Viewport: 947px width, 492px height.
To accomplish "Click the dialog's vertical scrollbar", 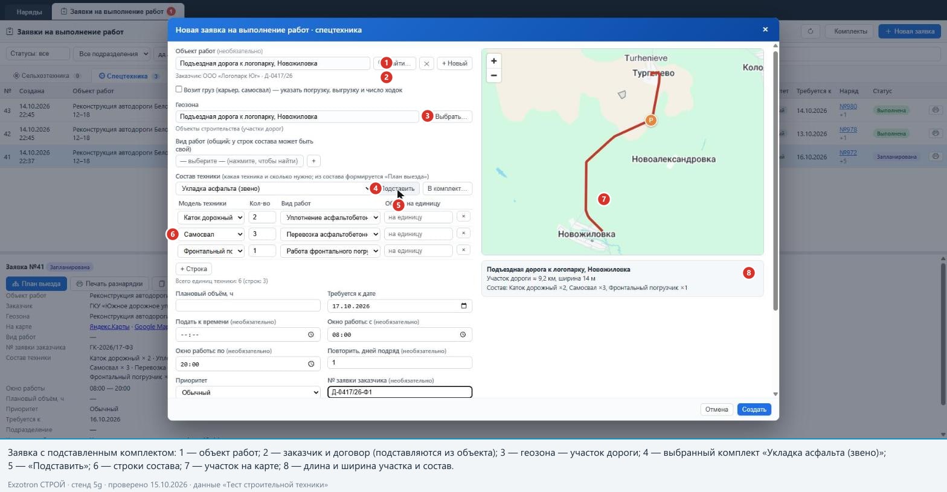I will click(775, 181).
